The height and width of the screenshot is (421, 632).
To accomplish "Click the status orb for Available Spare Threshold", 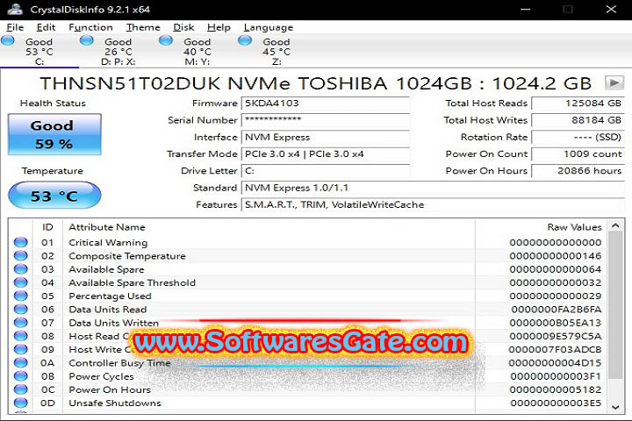I will (20, 282).
